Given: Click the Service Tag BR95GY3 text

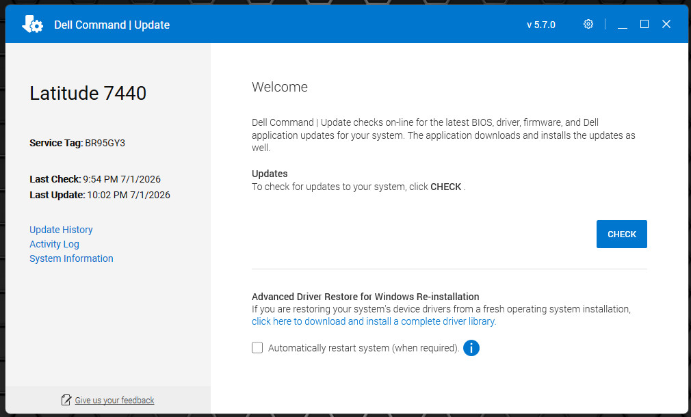Looking at the screenshot, I should pyautogui.click(x=77, y=143).
